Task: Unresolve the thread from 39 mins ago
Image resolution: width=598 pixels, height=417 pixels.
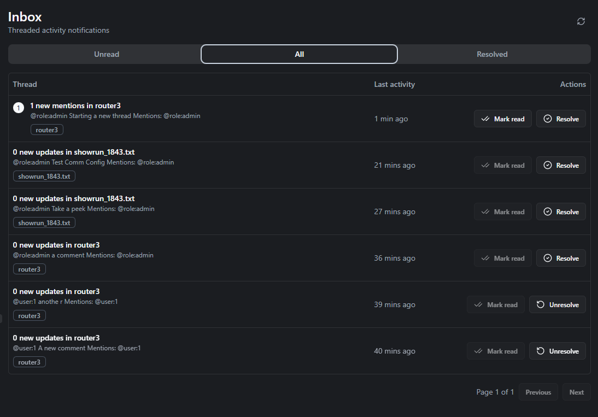Action: [x=557, y=304]
